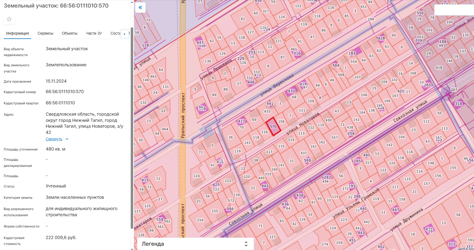Click parcel 158 next to highlighted plot
The height and width of the screenshot is (250, 474).
click(281, 122)
